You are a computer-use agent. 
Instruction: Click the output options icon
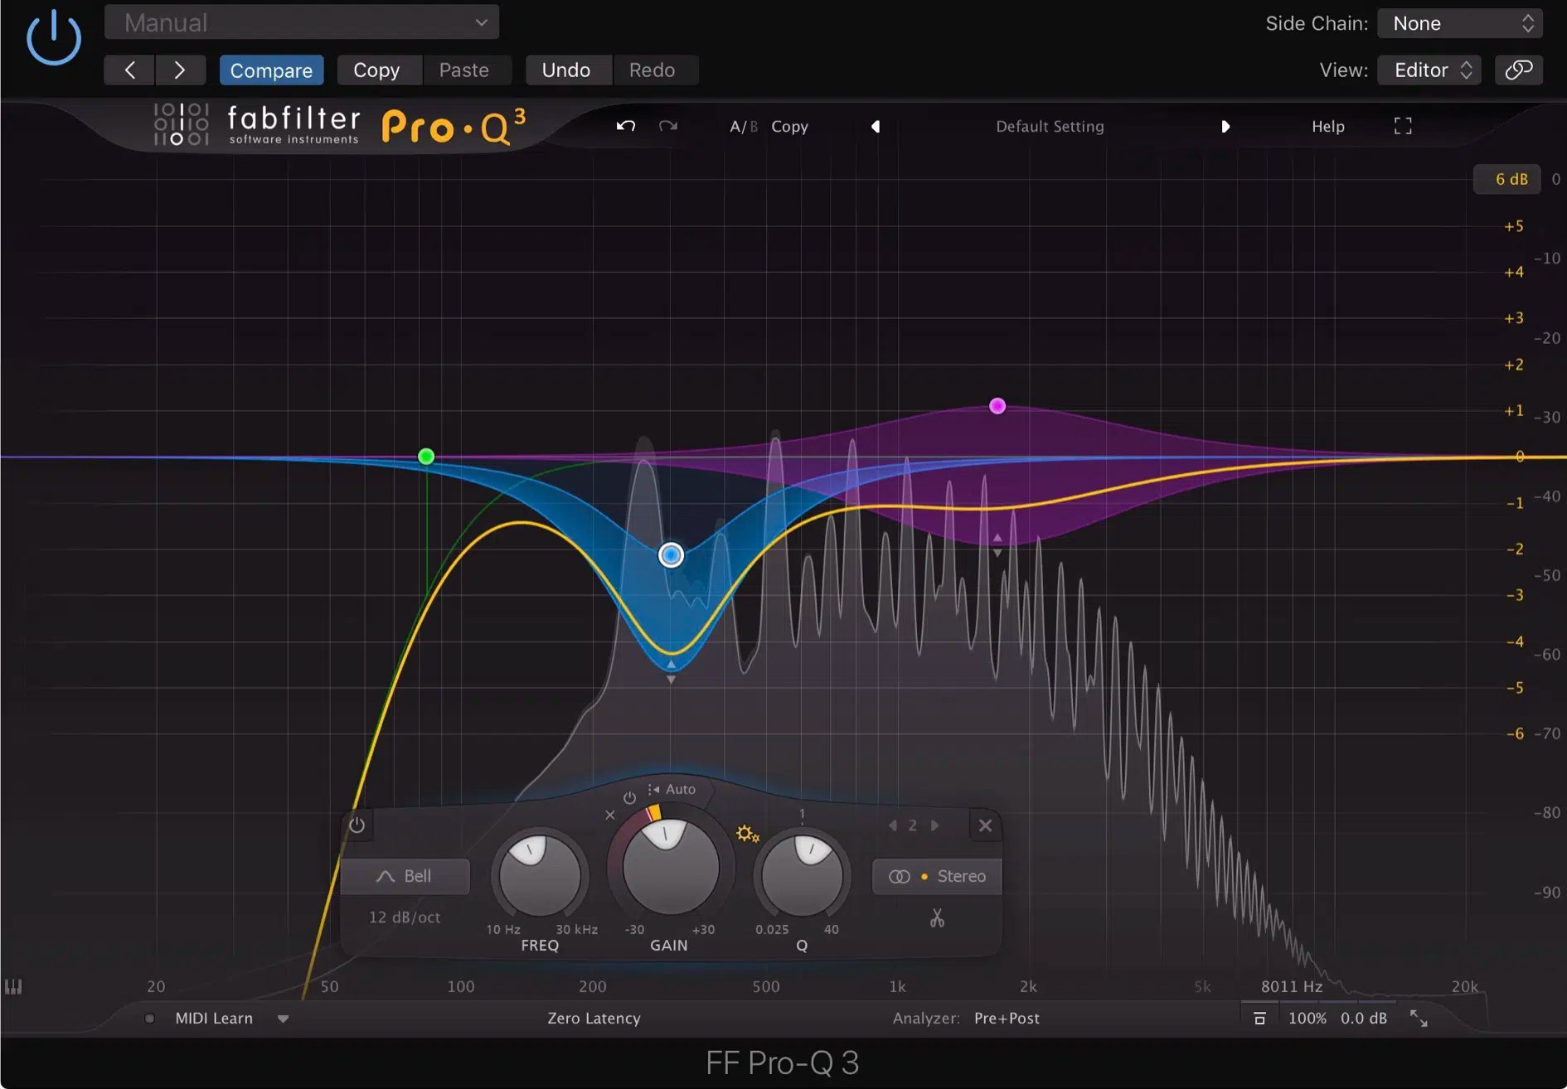point(1259,1018)
